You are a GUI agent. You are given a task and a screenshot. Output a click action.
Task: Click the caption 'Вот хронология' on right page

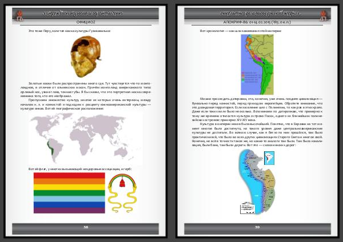[241, 31]
